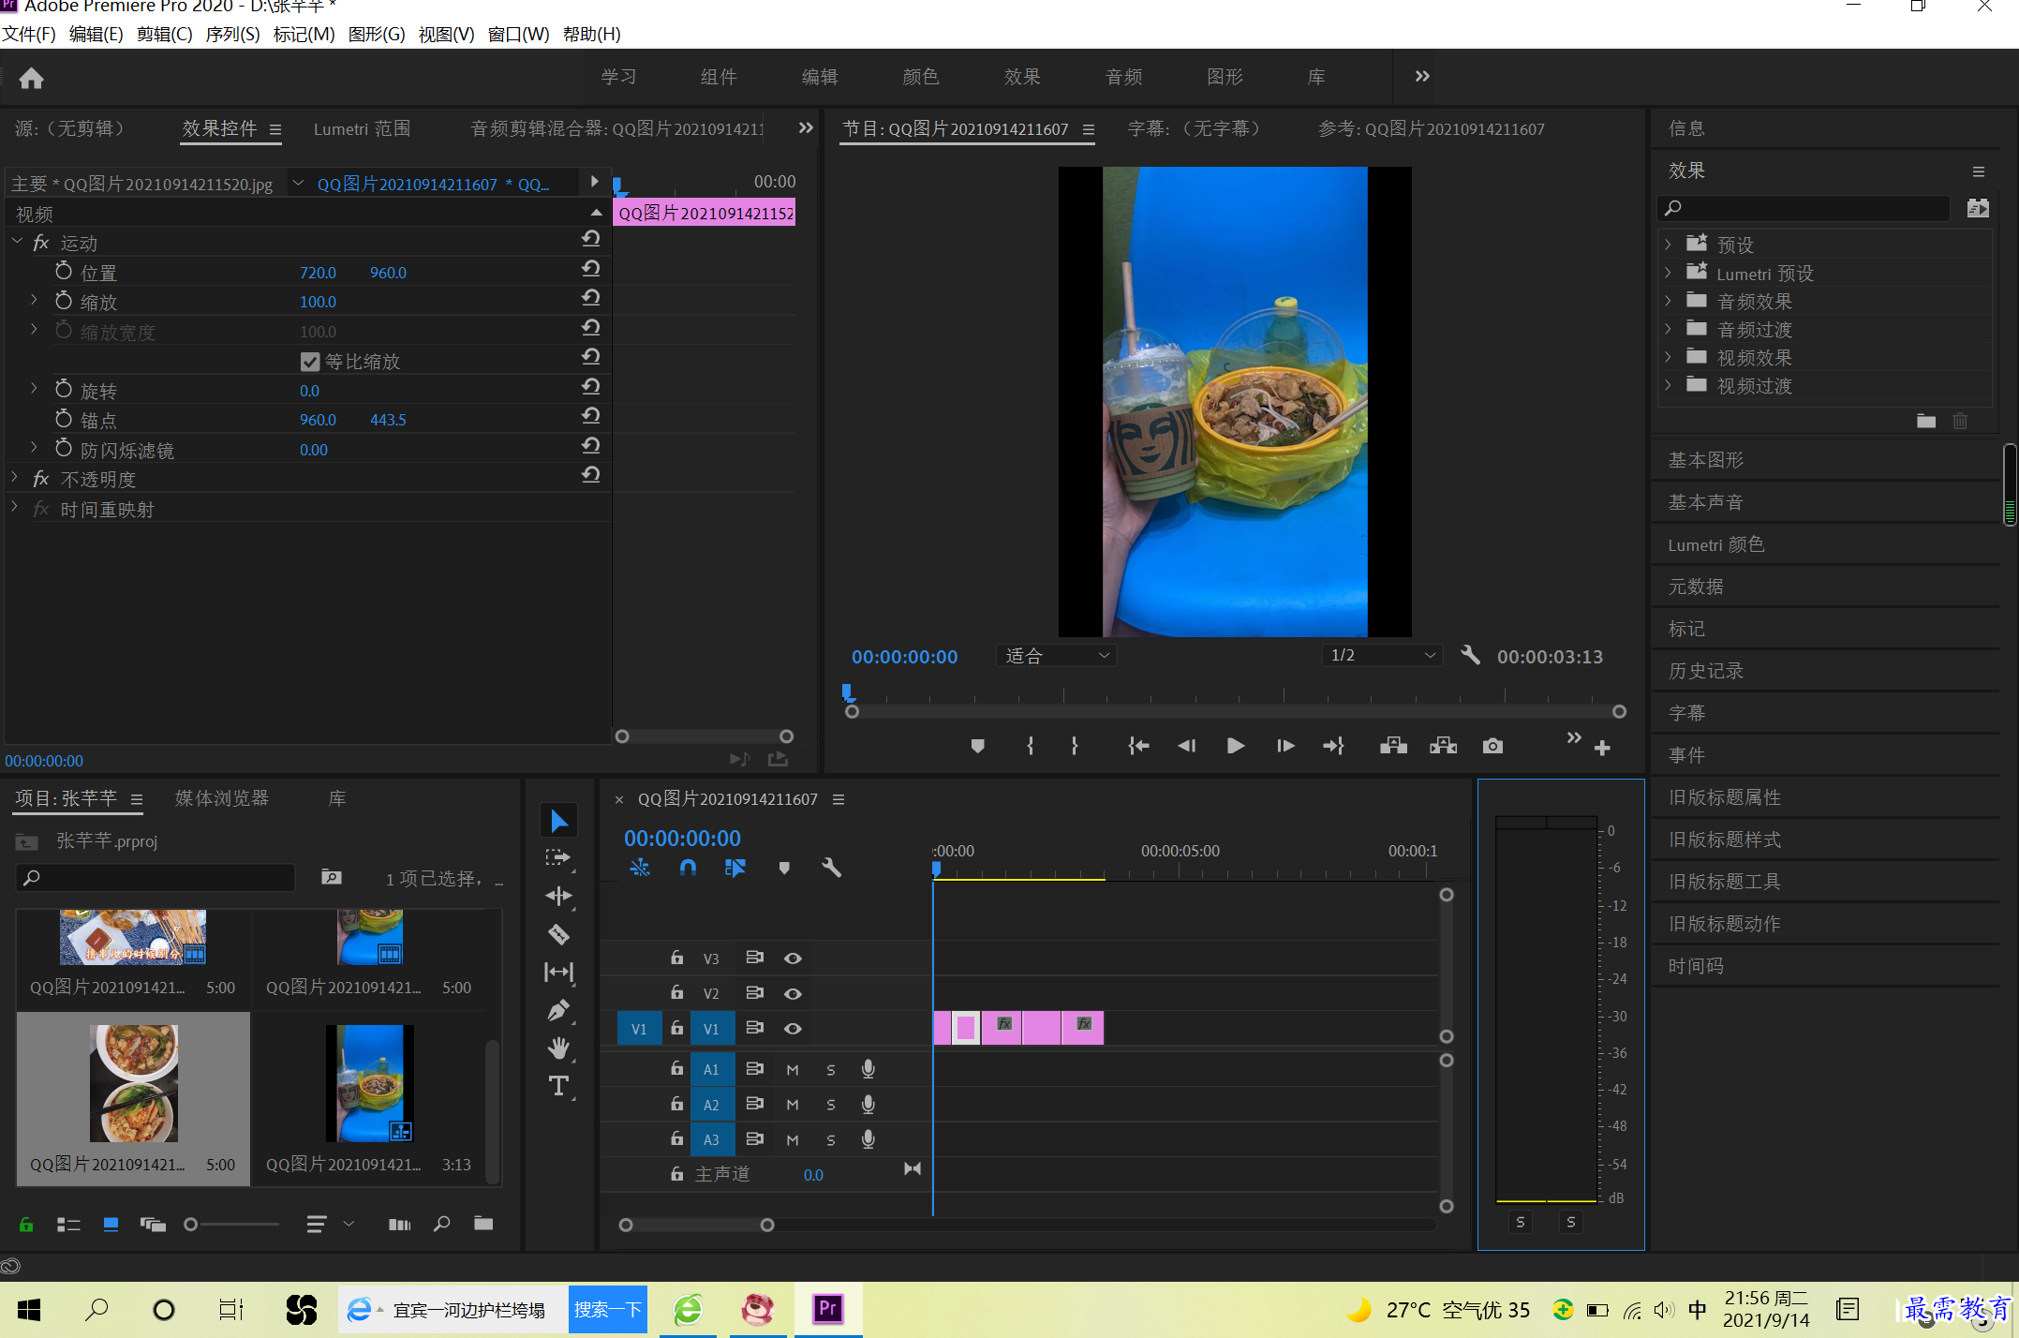Select the Ripple Edit tool
This screenshot has width=2019, height=1338.
(x=558, y=896)
